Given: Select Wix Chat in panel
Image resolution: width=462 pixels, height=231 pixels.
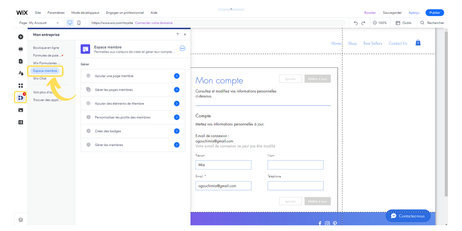Looking at the screenshot, I should (40, 79).
